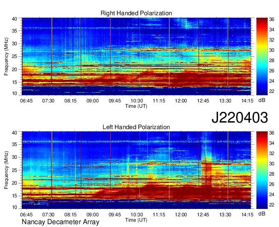Click the "30" frequency tick of Left Handed plot
The height and width of the screenshot is (227, 279).
point(14,157)
